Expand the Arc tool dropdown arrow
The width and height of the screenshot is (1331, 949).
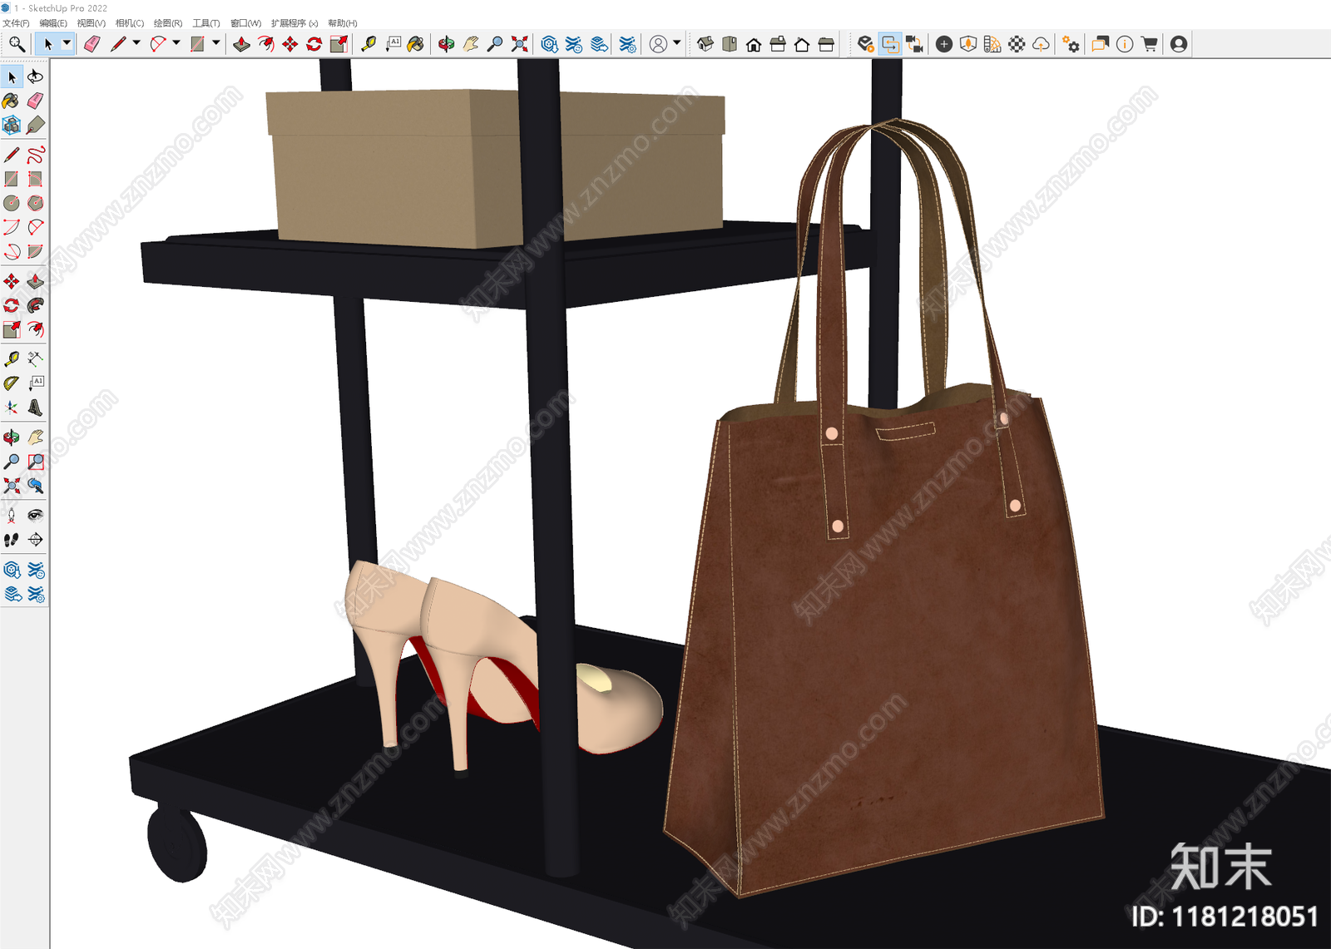coord(176,43)
